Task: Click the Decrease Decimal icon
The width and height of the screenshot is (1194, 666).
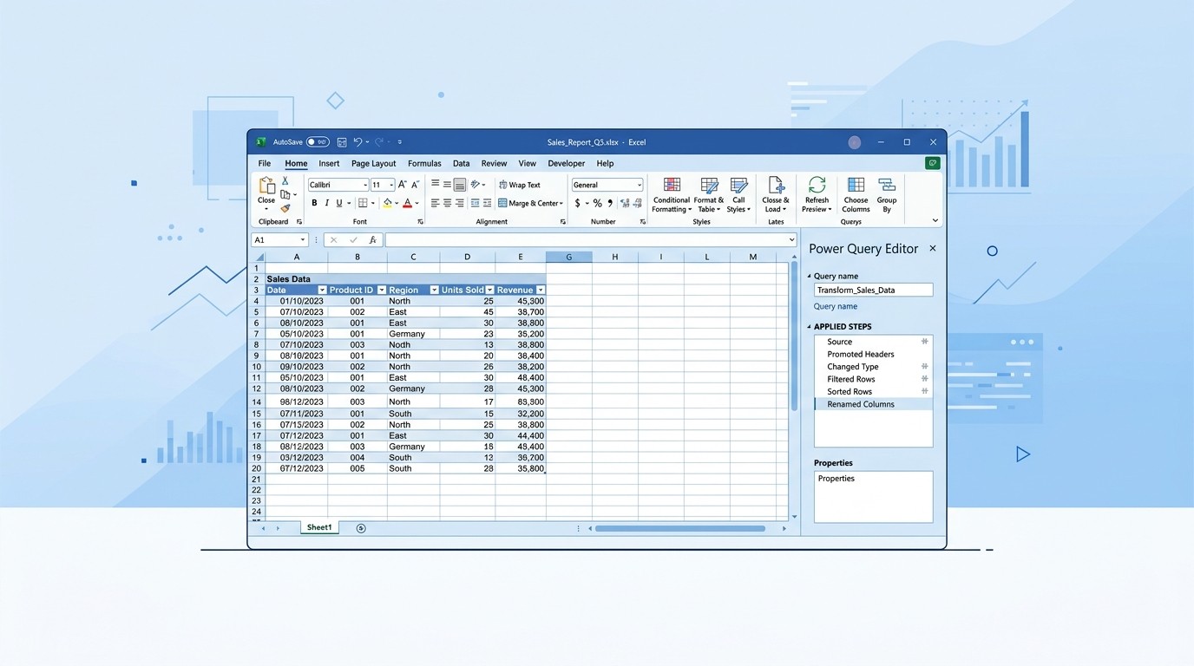Action: click(x=638, y=203)
